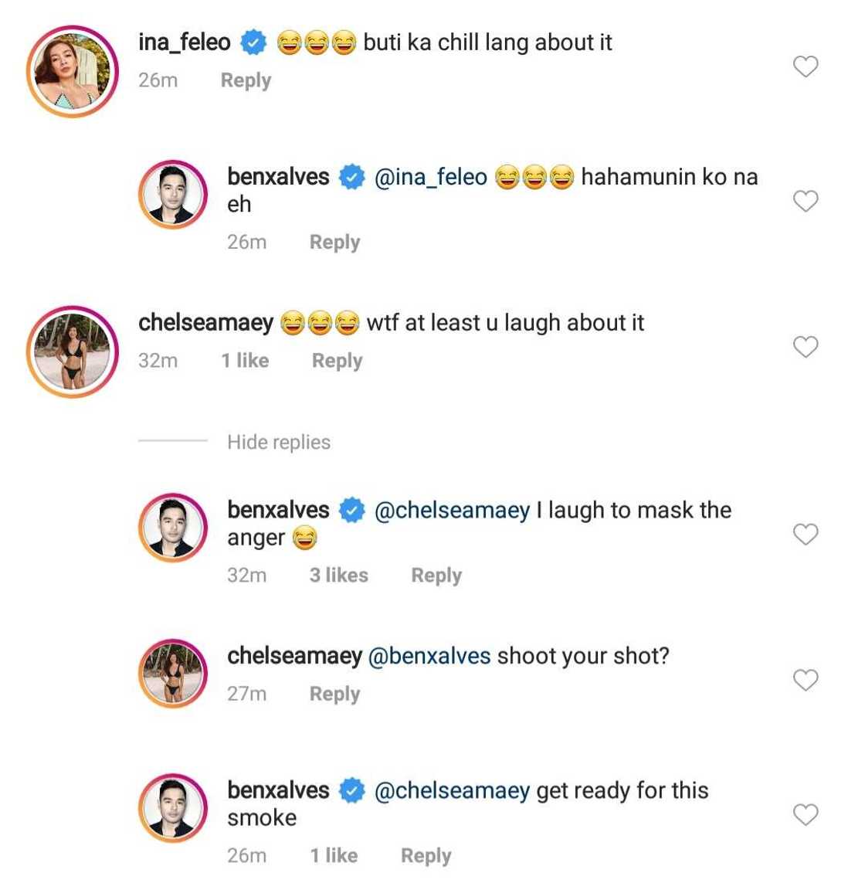Open ina_feleo's profile picture

pyautogui.click(x=72, y=71)
